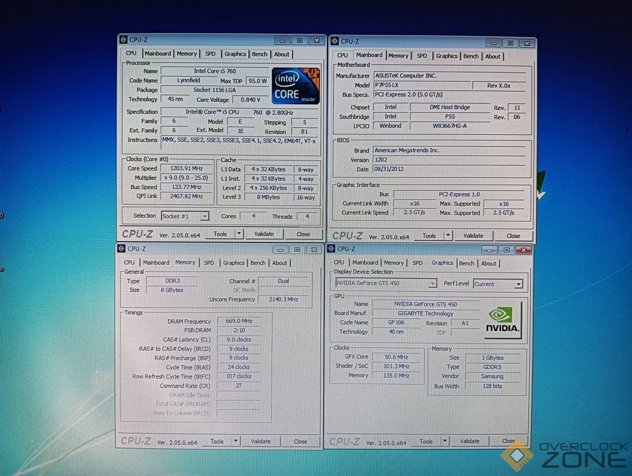Click CPU-Z title icon of the memory timings window

(121, 249)
